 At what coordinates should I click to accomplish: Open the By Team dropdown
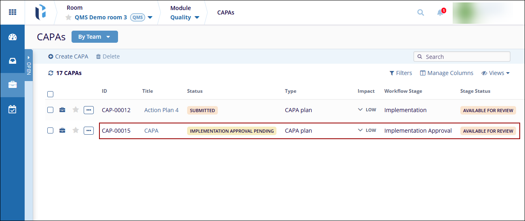[95, 37]
